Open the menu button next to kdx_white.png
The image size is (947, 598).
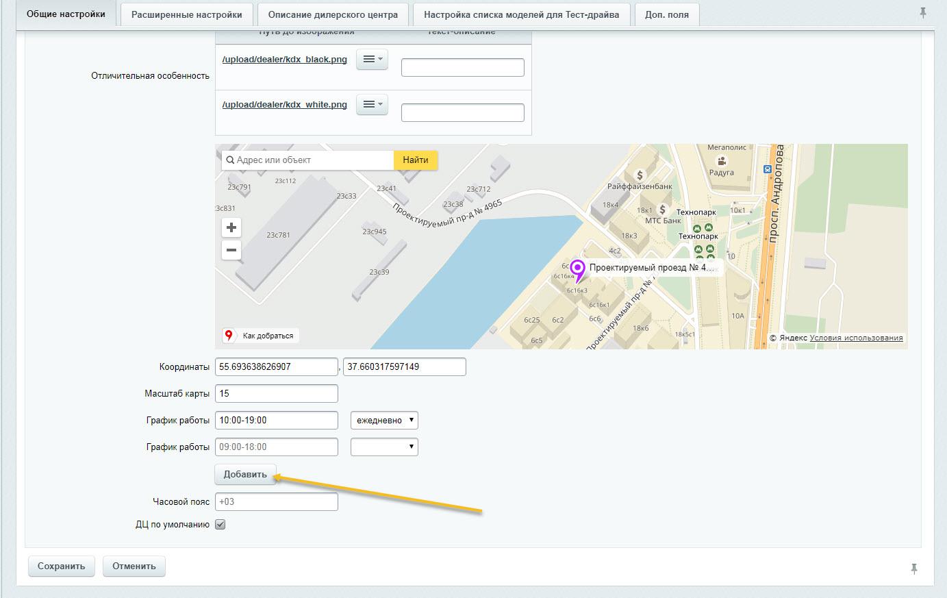[x=372, y=105]
